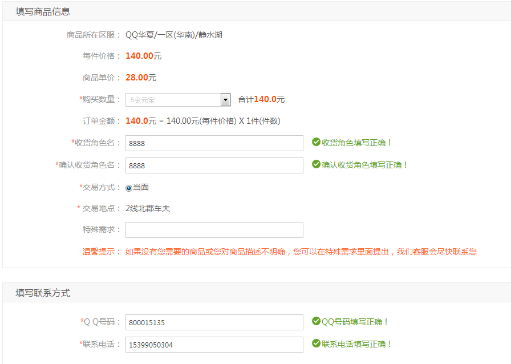The height and width of the screenshot is (364, 511).
Task: Open the 购买数量 dropdown arrow
Action: click(225, 100)
